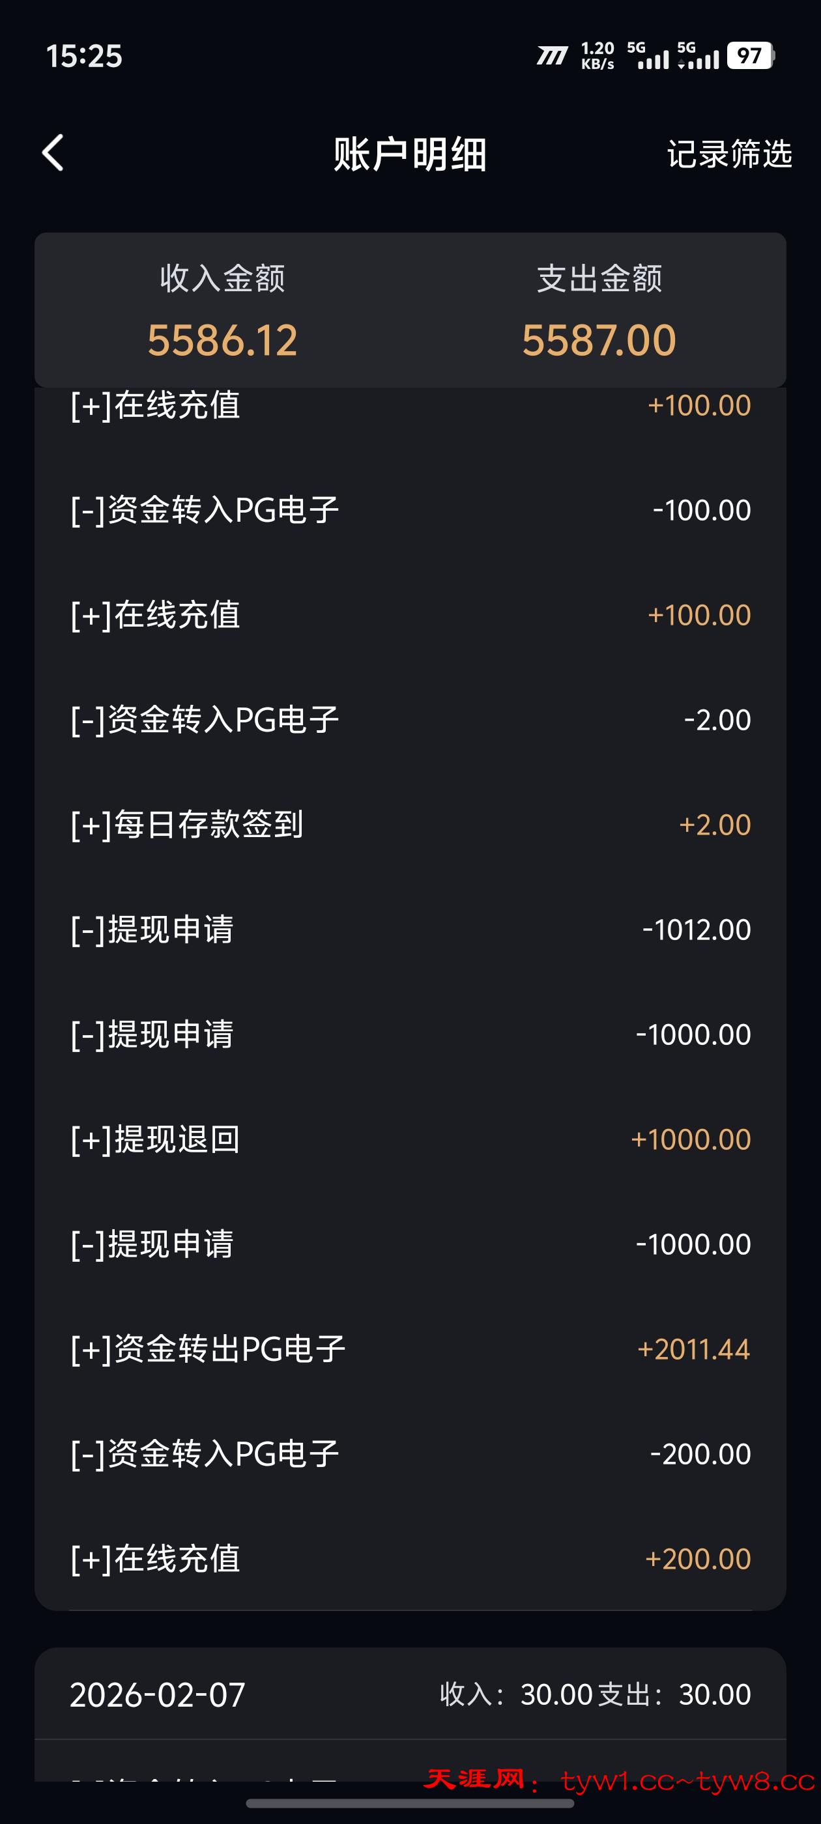Open the 在线充值 +200.00 record

coord(410,1558)
